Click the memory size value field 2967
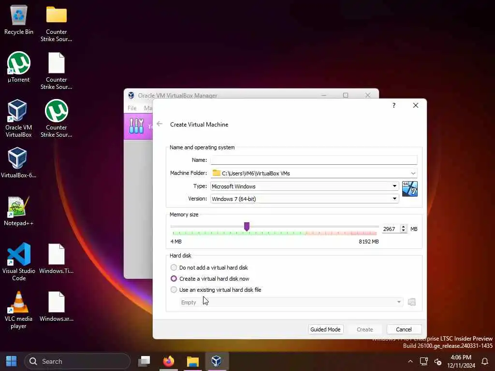The width and height of the screenshot is (495, 371). pyautogui.click(x=391, y=229)
